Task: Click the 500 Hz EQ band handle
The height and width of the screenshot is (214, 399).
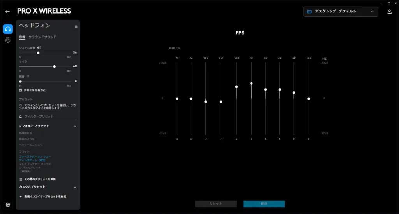Action: click(x=237, y=87)
